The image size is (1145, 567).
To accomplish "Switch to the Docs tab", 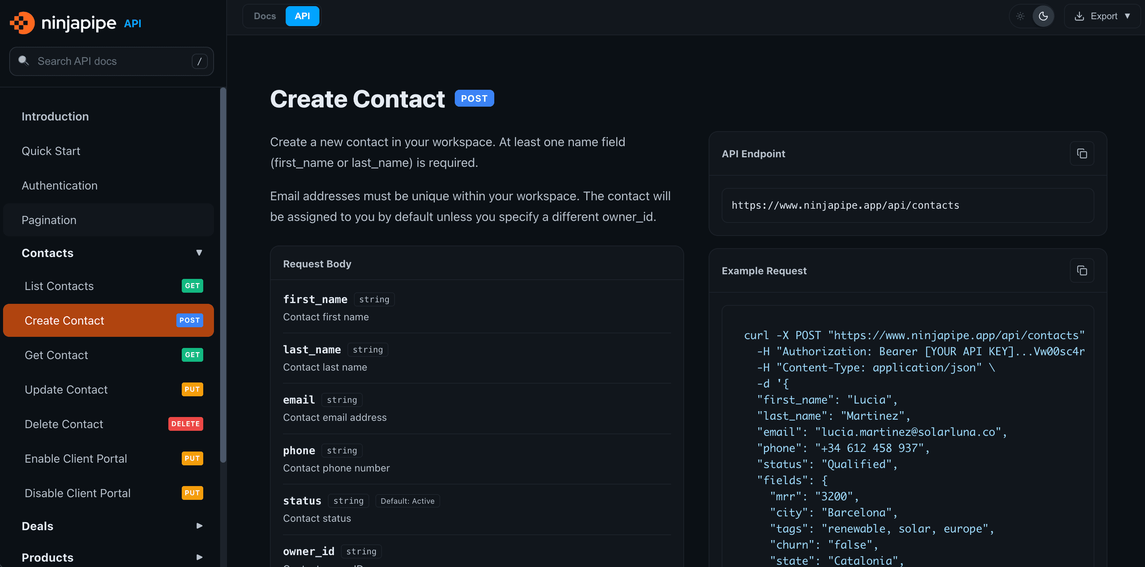I will tap(265, 16).
